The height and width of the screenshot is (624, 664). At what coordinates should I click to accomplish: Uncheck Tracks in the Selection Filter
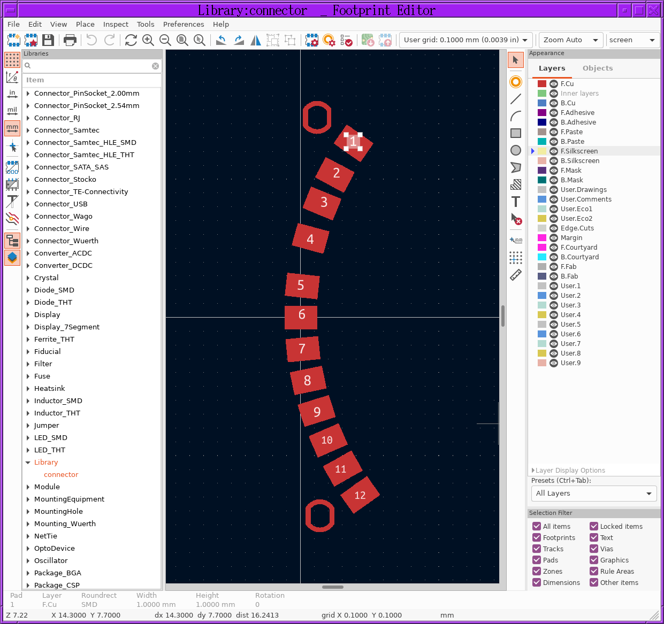tap(536, 549)
